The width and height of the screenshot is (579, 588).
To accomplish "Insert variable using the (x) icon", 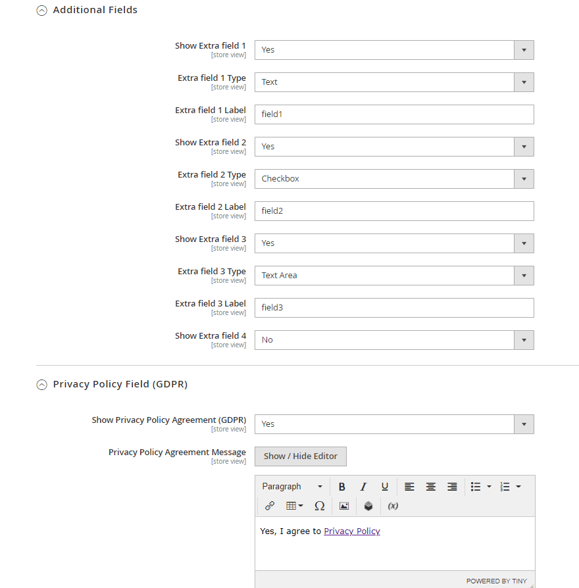I will pyautogui.click(x=393, y=506).
